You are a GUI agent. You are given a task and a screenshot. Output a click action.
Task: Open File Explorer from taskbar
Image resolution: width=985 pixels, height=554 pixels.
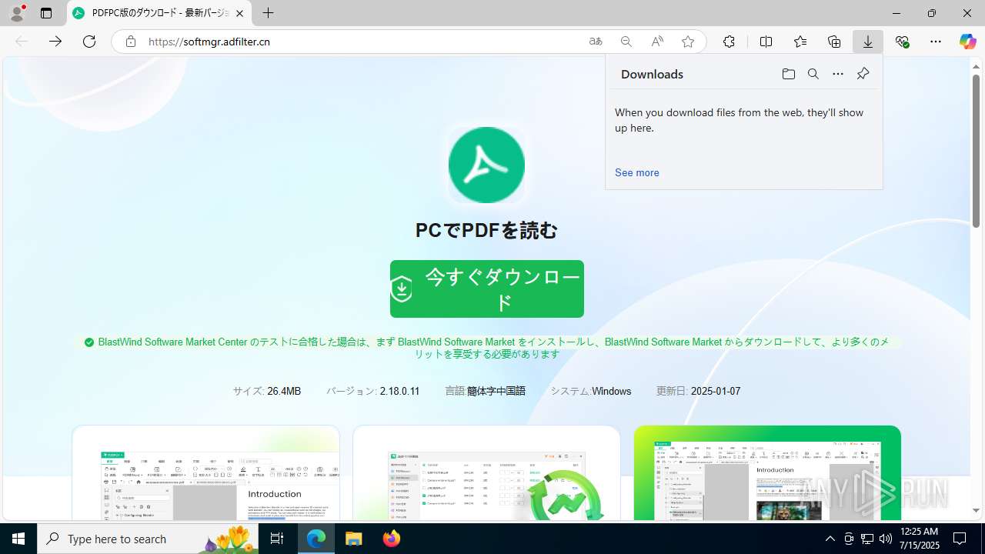354,539
